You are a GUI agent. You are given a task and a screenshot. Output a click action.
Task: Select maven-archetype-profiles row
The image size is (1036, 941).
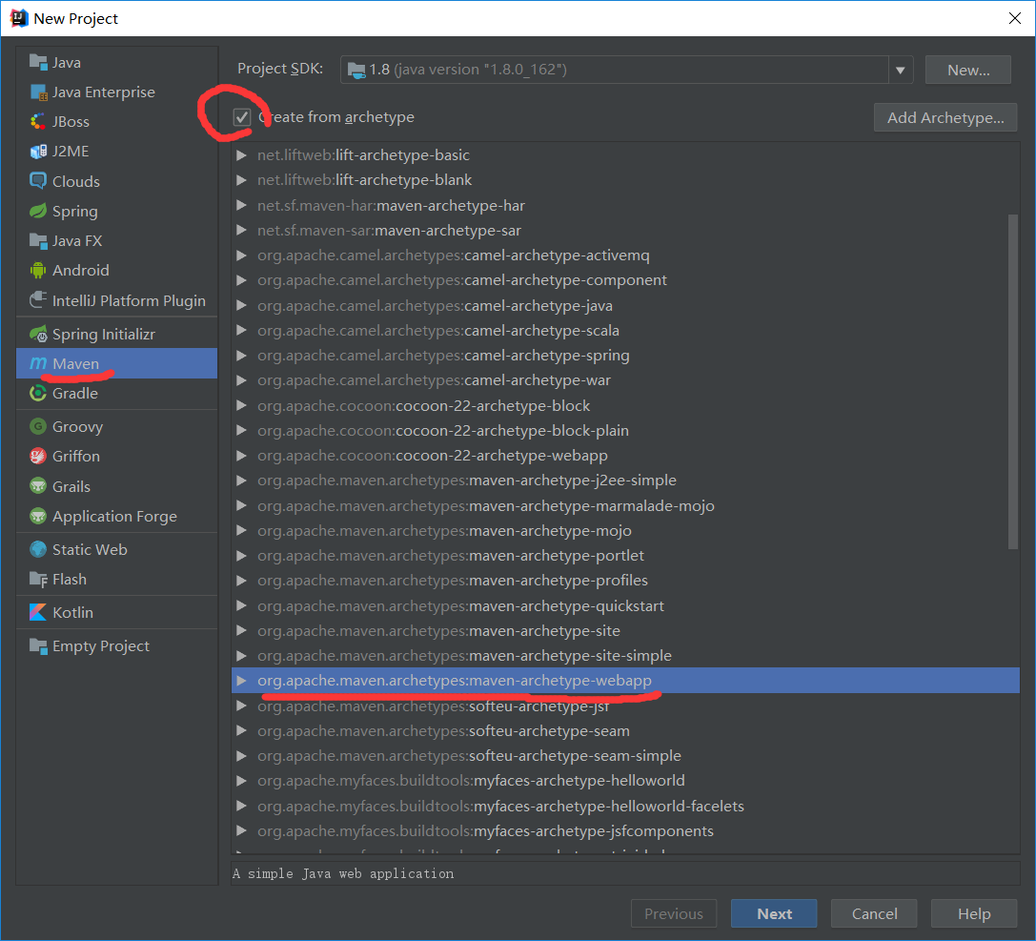(x=625, y=581)
